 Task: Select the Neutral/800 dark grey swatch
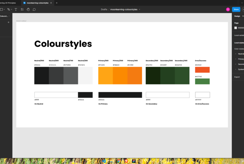click(56, 76)
